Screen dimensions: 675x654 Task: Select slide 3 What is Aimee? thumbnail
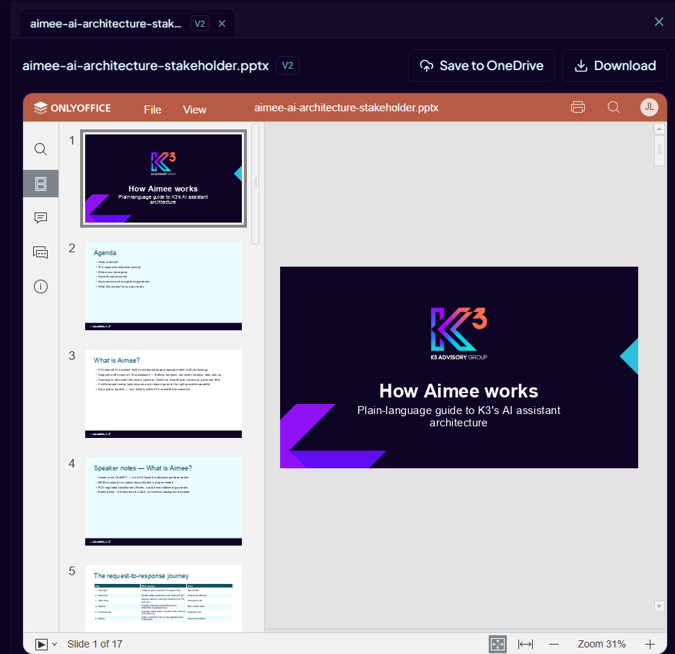click(x=164, y=394)
